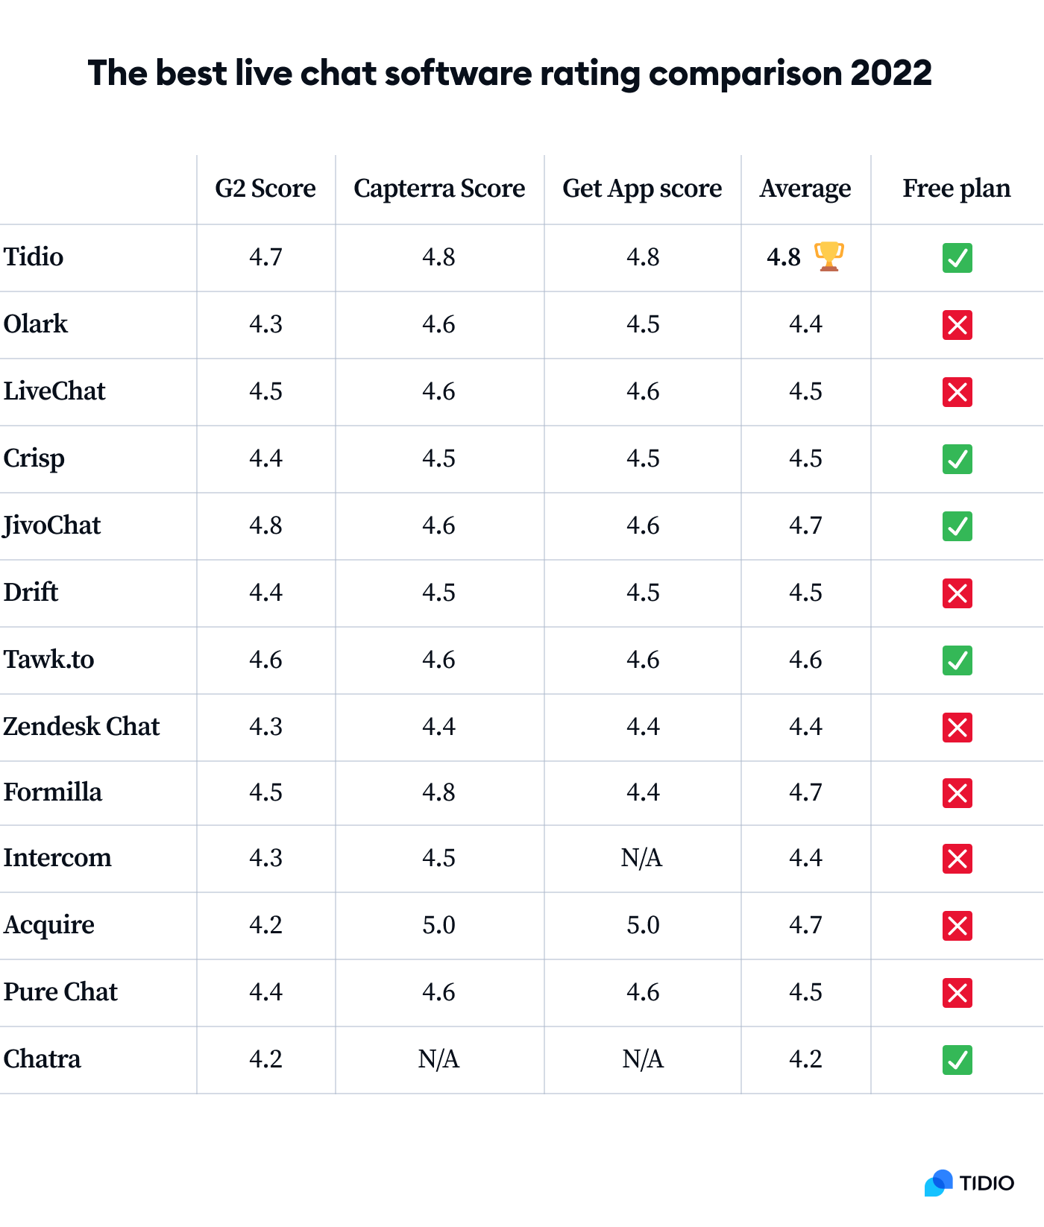Click the Formilla row name
The width and height of the screenshot is (1044, 1227).
(52, 792)
